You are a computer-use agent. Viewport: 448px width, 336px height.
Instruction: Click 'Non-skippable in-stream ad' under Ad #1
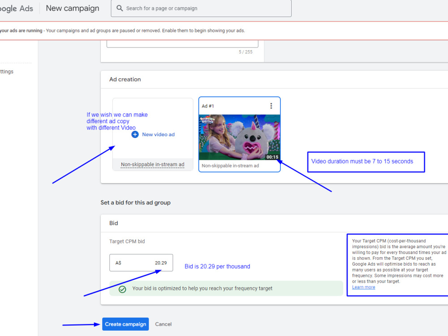pos(230,166)
